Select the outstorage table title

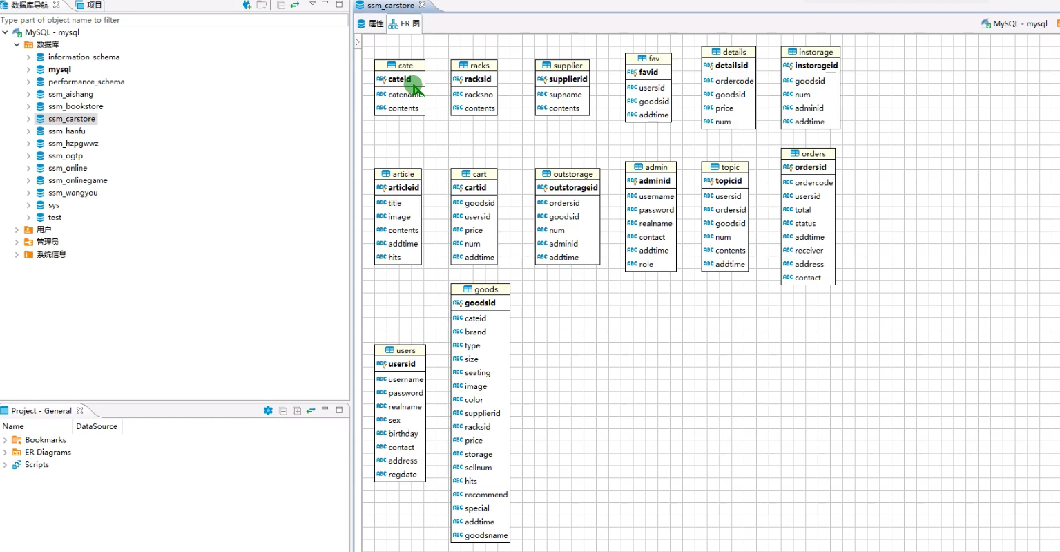tap(572, 174)
